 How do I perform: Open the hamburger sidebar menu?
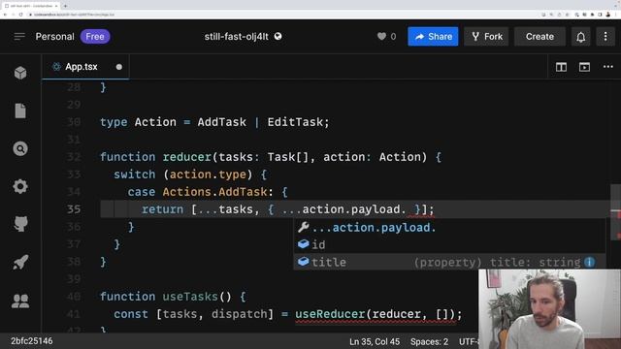click(x=19, y=37)
